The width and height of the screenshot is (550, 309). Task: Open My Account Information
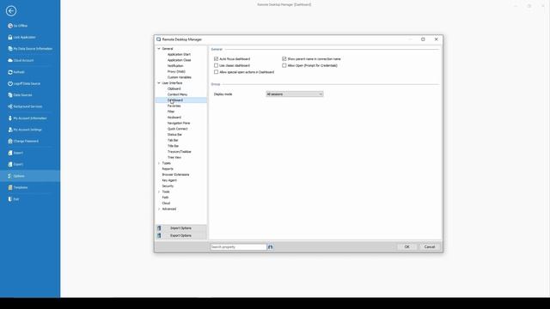tap(27, 118)
